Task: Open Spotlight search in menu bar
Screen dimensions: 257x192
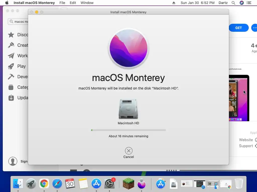Action: pyautogui.click(x=233, y=3)
